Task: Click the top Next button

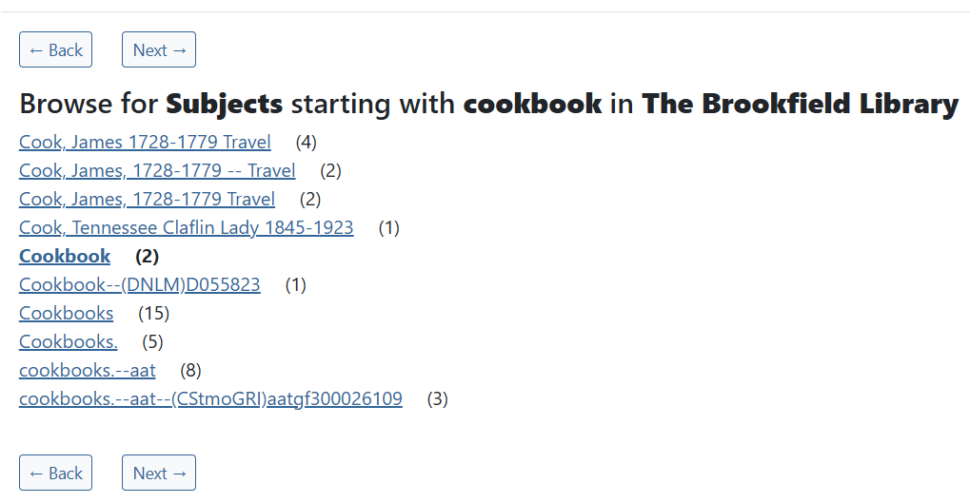Action: click(158, 50)
